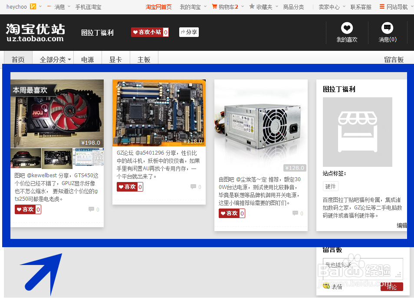
Task: Open the ¥118.0 motherboard image
Action: [x=159, y=113]
